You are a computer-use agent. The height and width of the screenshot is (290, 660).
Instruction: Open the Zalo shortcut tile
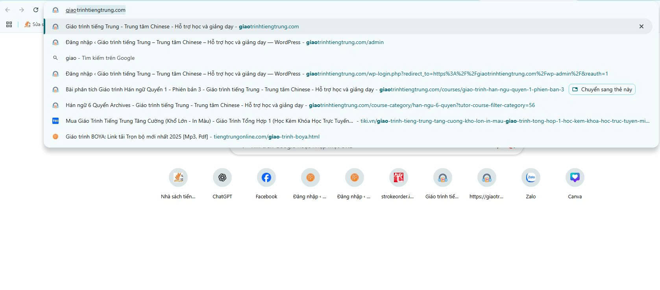[x=531, y=178]
